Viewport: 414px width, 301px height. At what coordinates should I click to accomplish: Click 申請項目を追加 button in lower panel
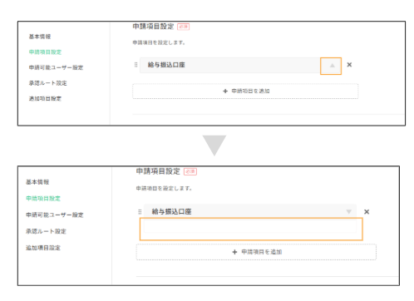256,252
